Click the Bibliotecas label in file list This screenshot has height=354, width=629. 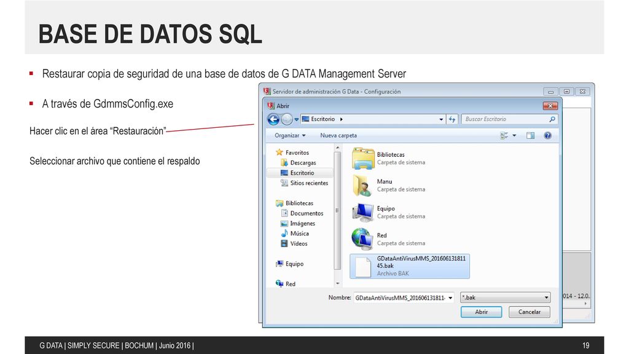point(391,154)
